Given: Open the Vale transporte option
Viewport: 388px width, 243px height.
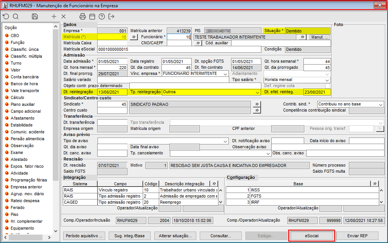Looking at the screenshot, I should pos(25,91).
